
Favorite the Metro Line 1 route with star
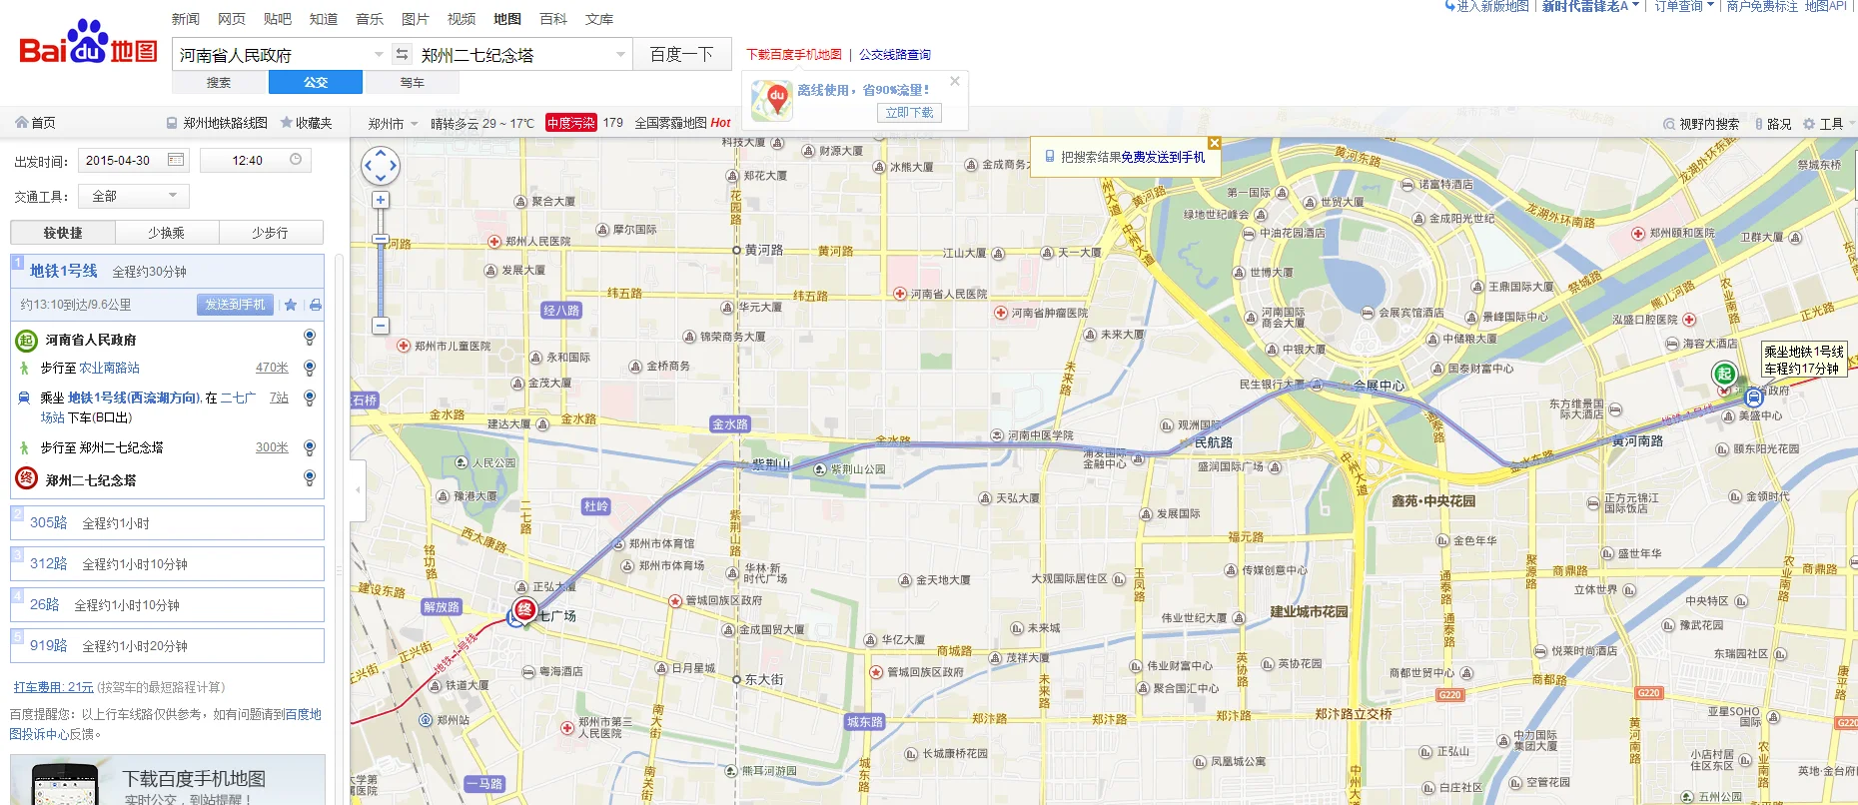[291, 305]
